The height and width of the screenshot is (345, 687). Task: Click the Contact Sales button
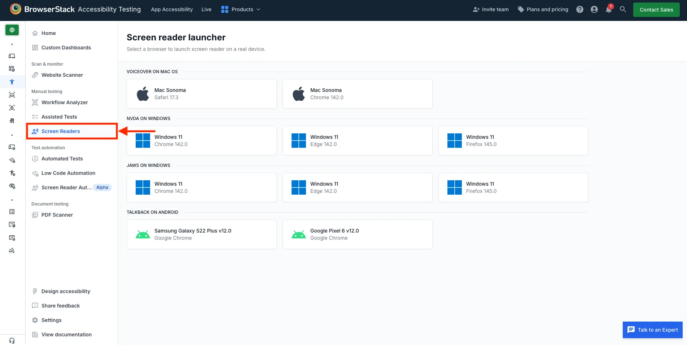[656, 10]
